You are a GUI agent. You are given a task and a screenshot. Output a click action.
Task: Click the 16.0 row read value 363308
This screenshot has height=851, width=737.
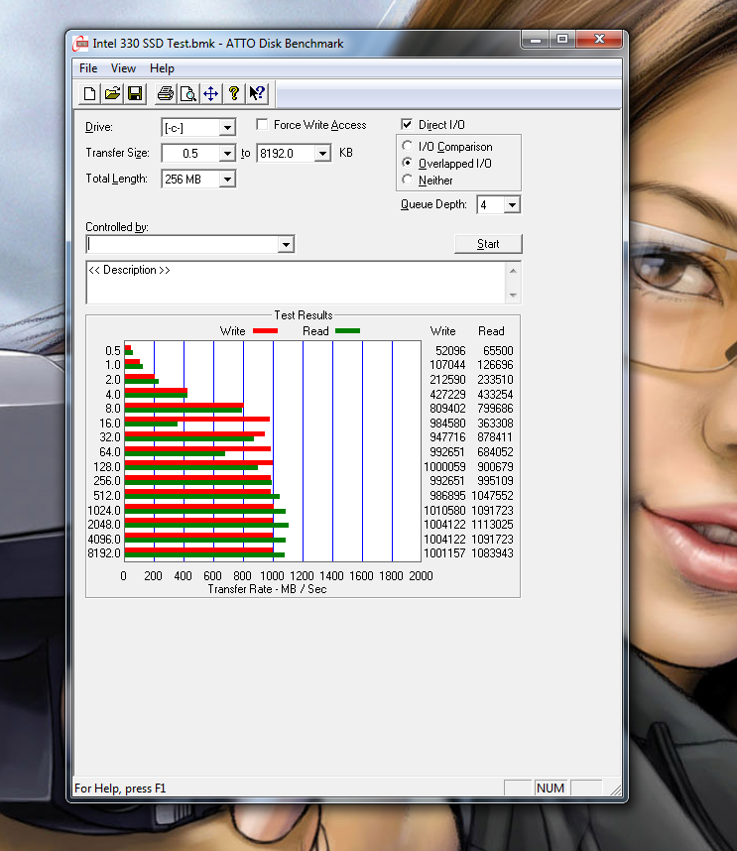pos(495,424)
